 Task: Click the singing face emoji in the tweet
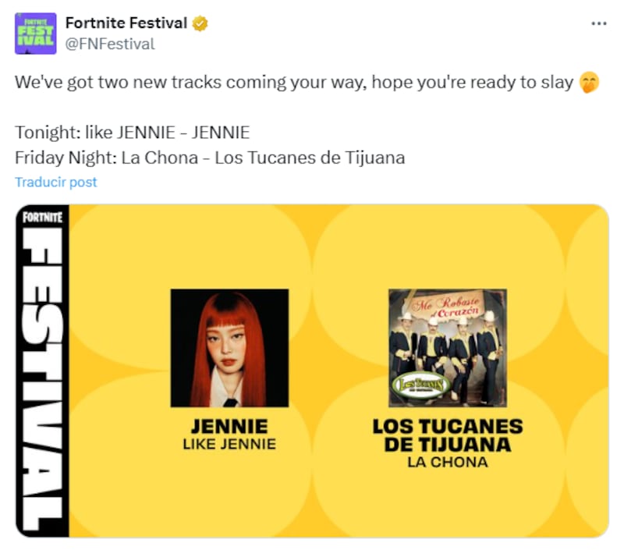pyautogui.click(x=590, y=81)
